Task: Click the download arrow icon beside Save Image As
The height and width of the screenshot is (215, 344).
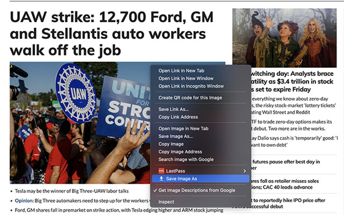Action: [161, 179]
